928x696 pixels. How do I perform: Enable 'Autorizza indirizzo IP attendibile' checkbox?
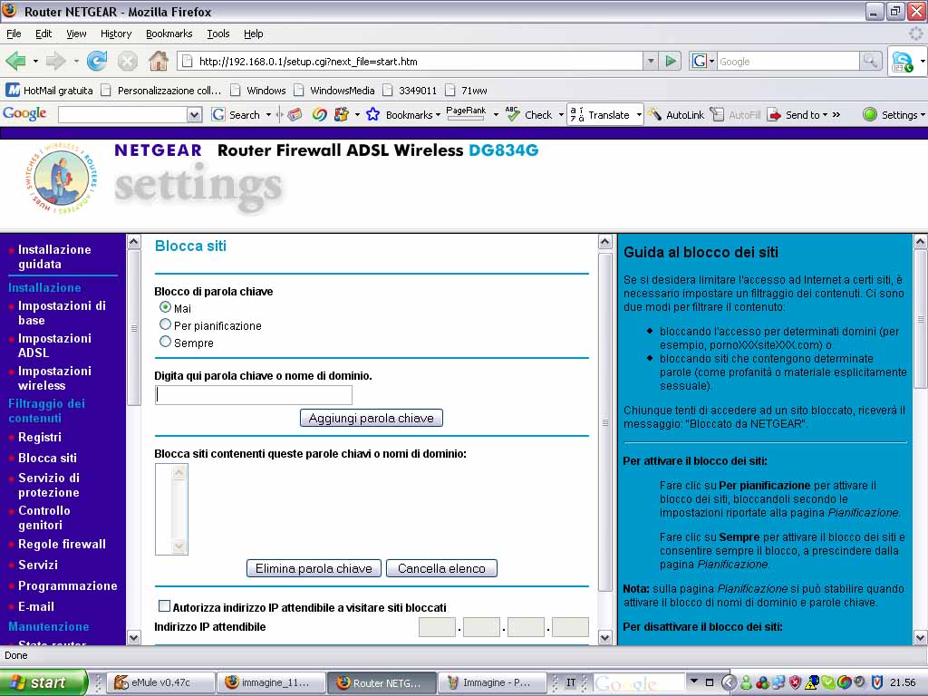[164, 606]
